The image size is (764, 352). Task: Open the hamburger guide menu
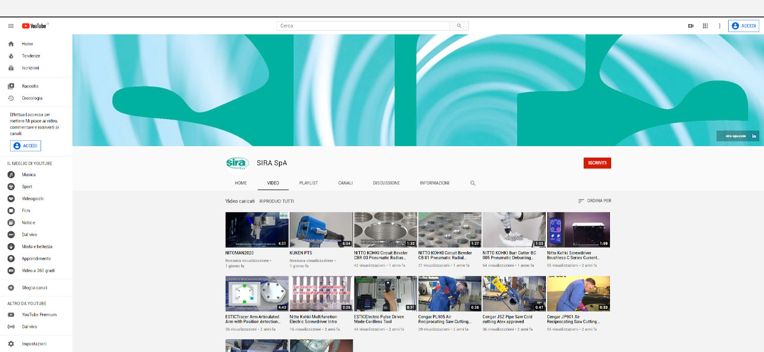coord(11,26)
